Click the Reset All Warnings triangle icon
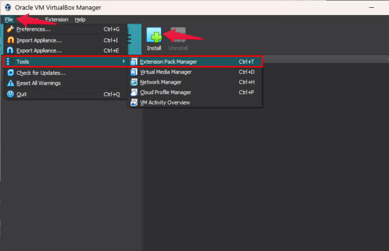The width and height of the screenshot is (389, 251). [11, 83]
